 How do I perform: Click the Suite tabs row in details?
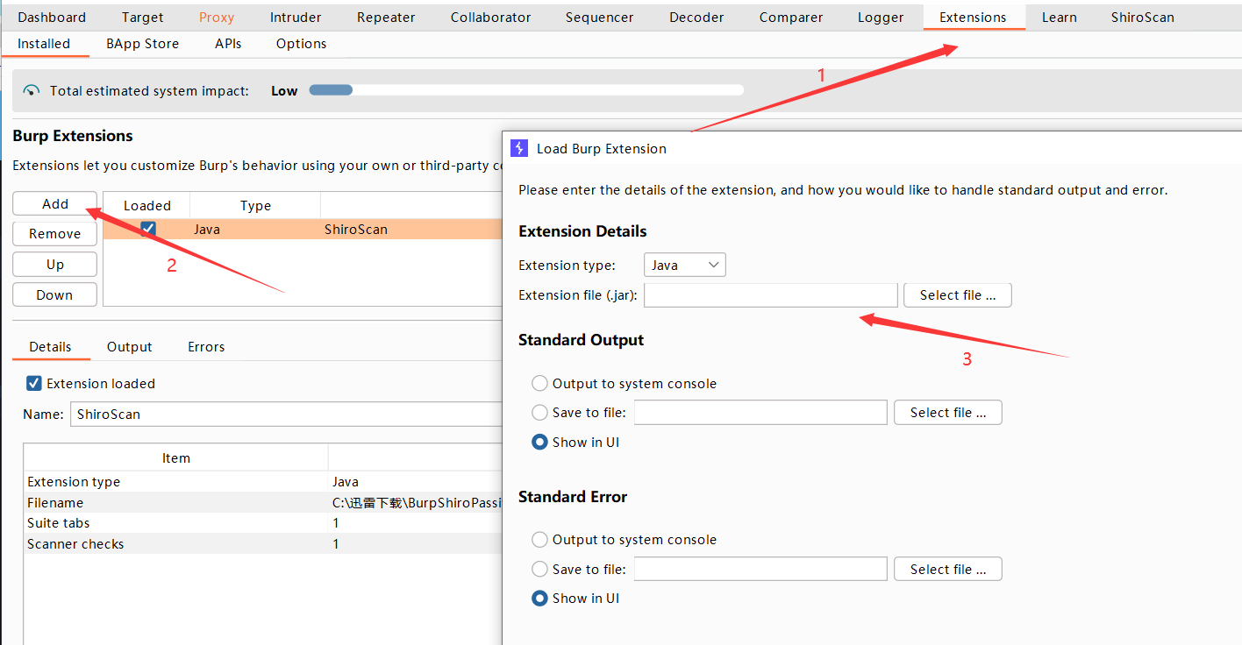coord(262,522)
